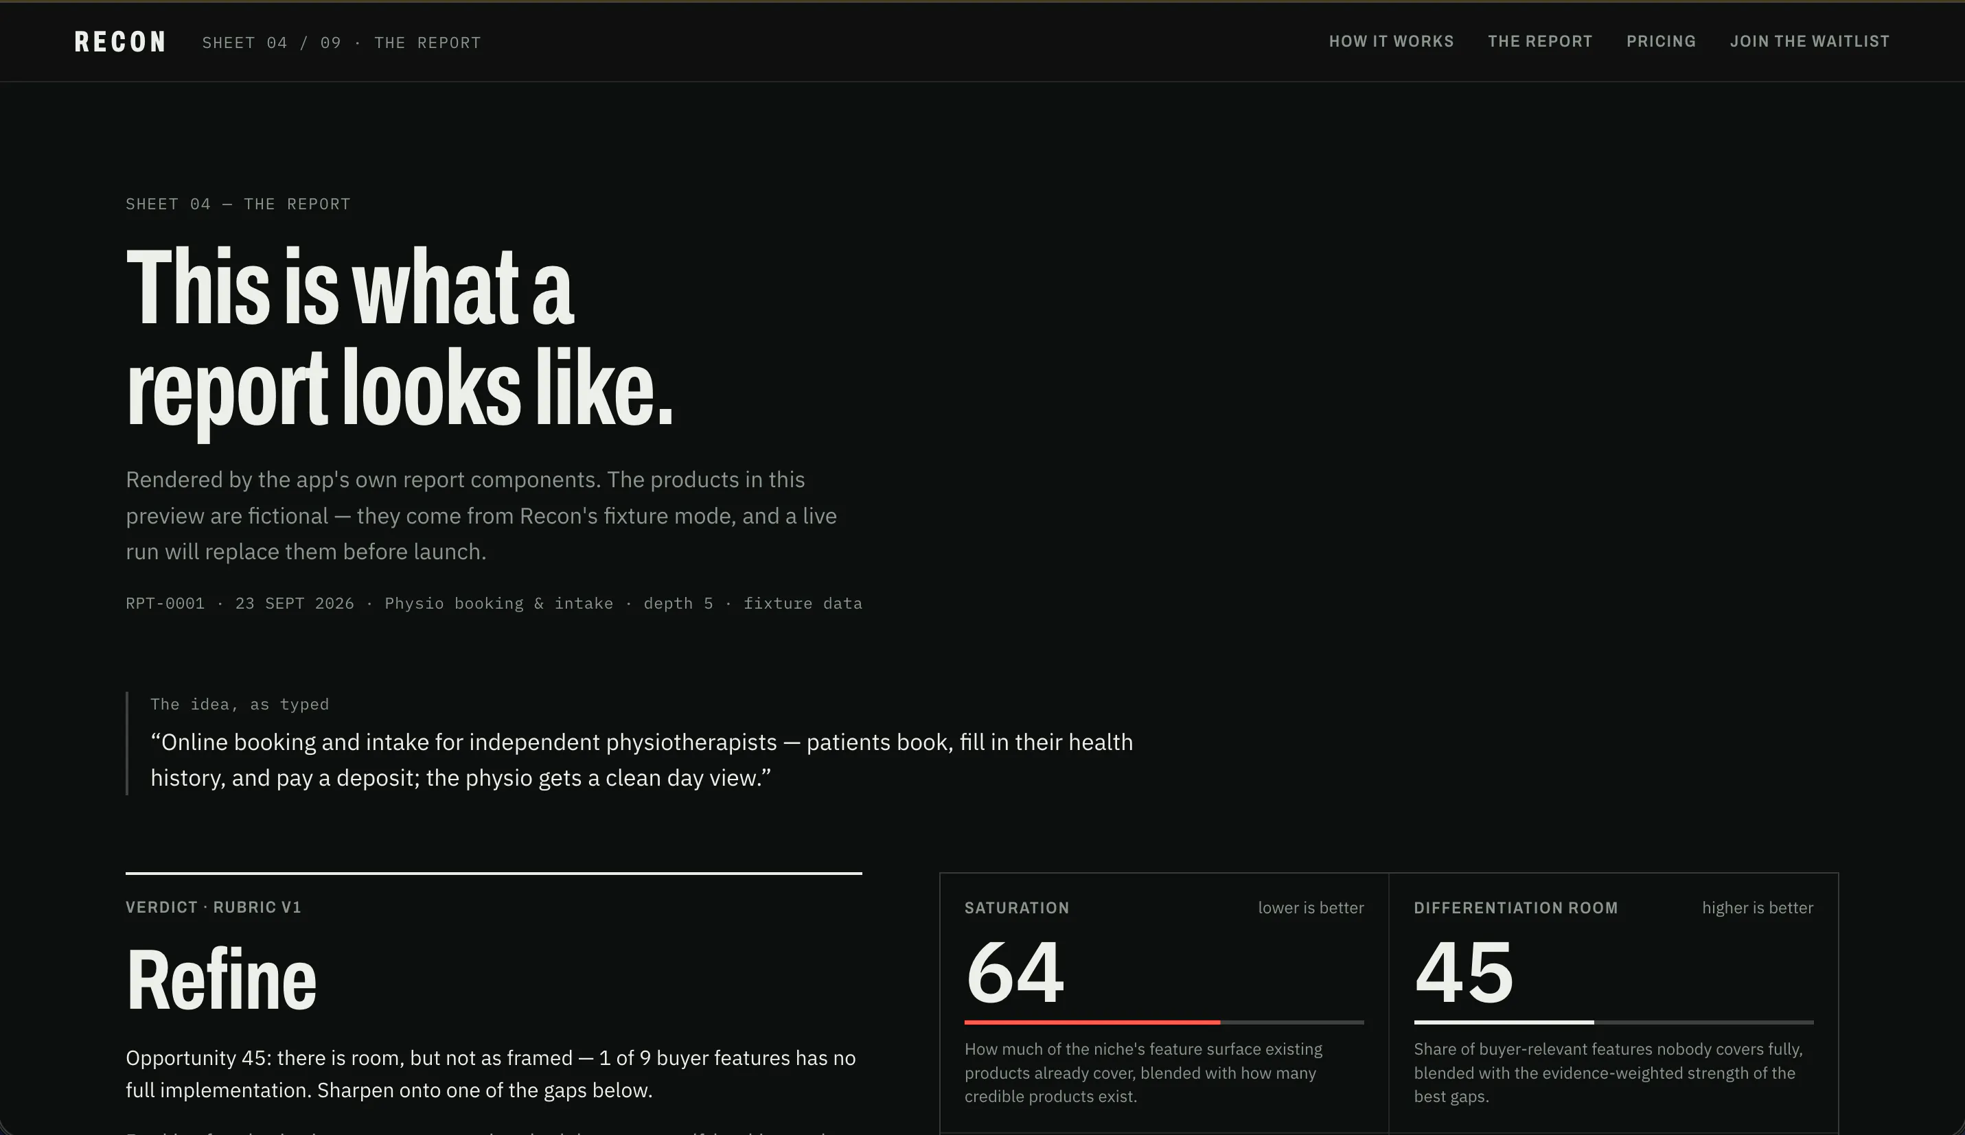Click the 'Opportunity 45: there is room' paragraph

pyautogui.click(x=490, y=1074)
